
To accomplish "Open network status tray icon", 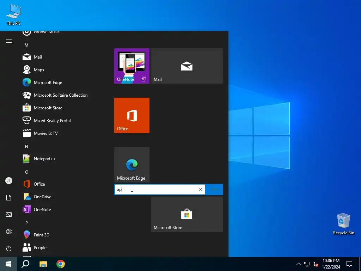I will click(x=307, y=264).
